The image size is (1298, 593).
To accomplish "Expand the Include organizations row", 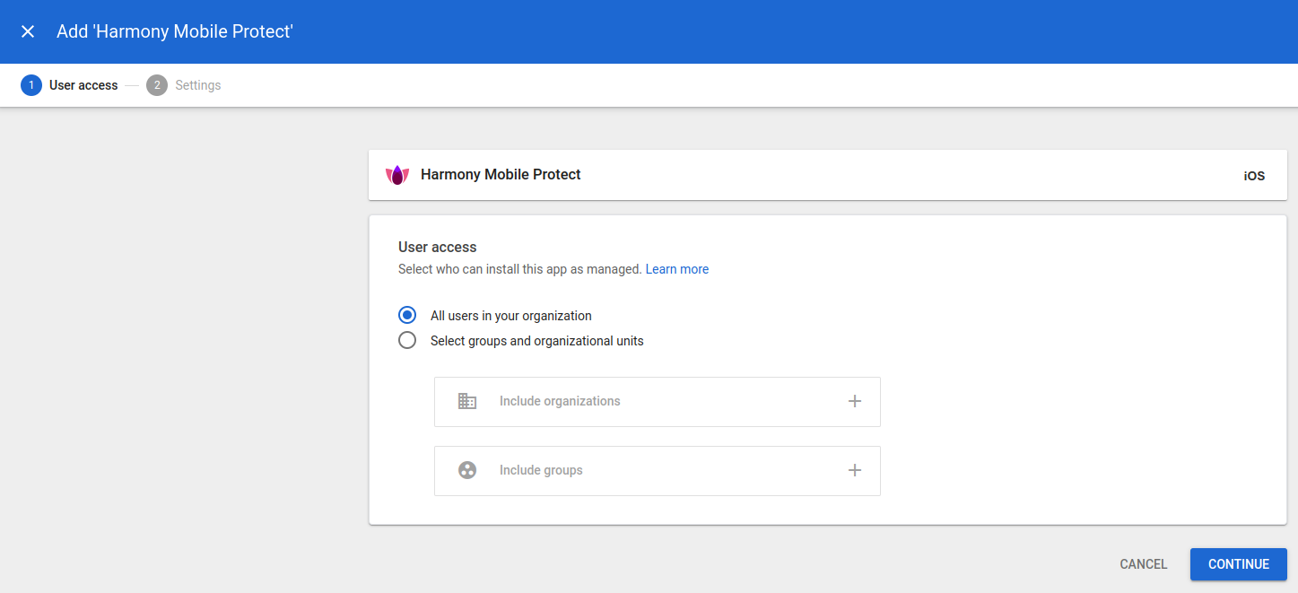I will click(854, 401).
